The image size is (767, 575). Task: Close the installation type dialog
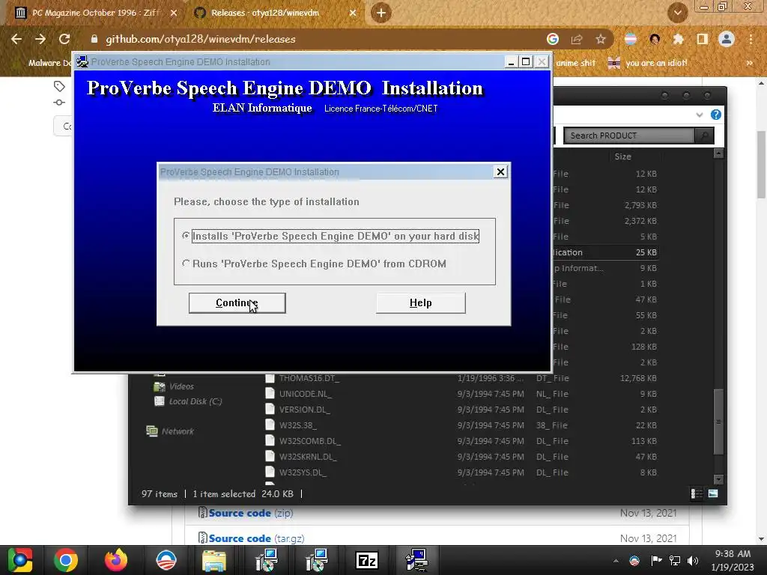pyautogui.click(x=500, y=172)
